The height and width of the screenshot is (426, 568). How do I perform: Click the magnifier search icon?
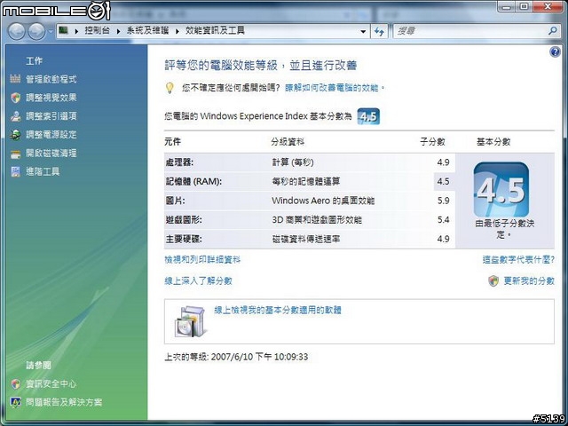click(552, 31)
